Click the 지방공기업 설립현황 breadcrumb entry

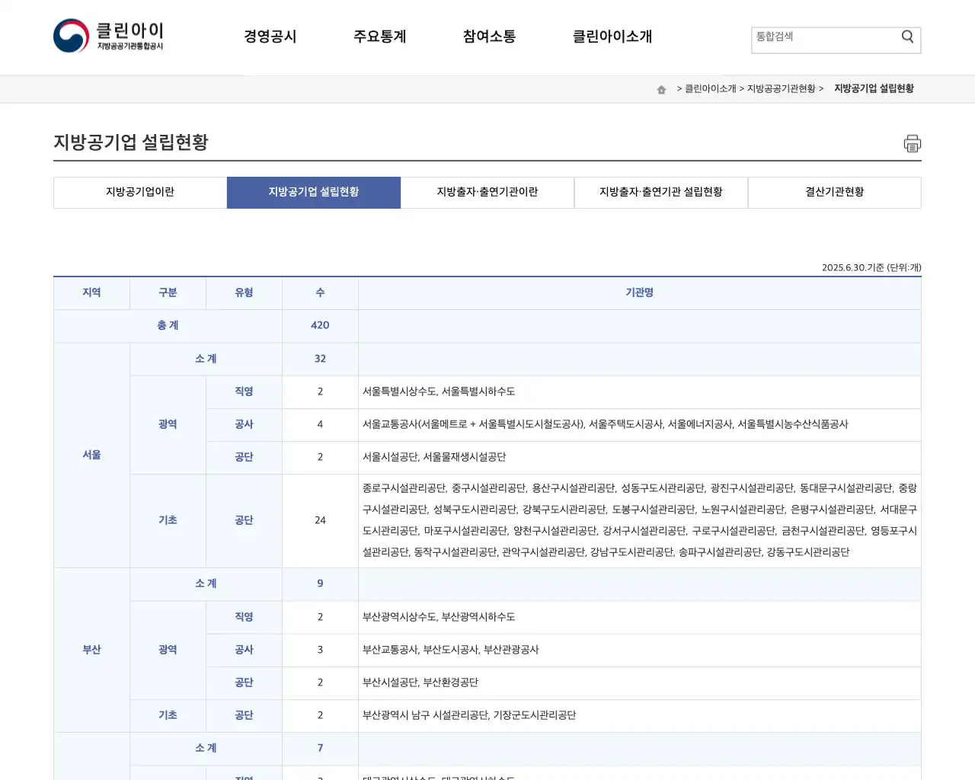873,88
